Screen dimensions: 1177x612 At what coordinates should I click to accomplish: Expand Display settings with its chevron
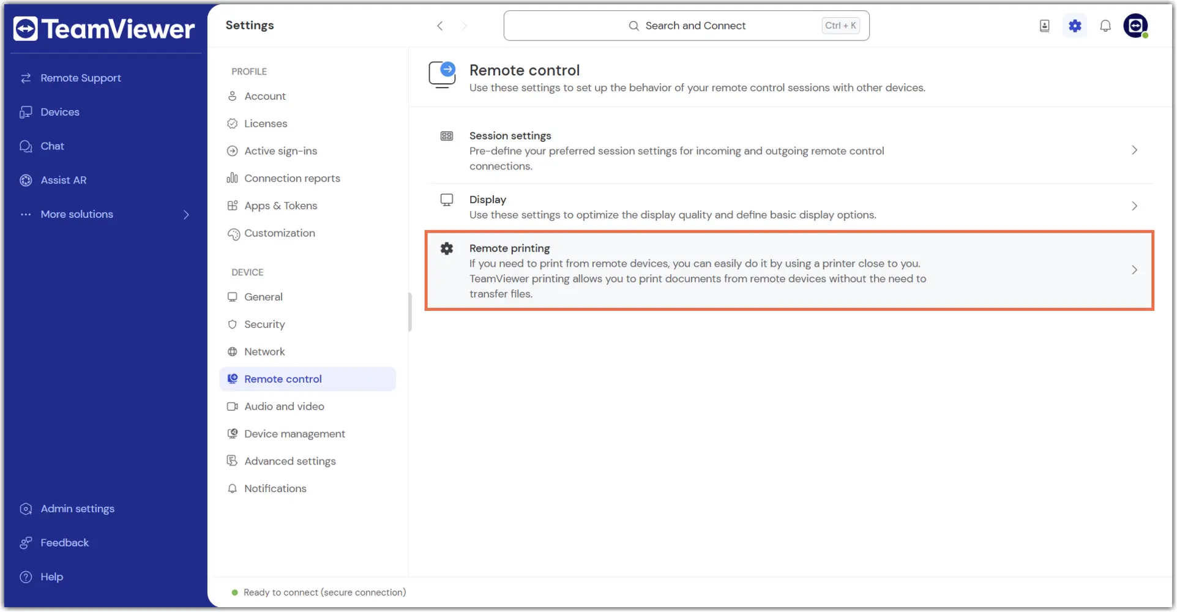click(x=1134, y=206)
